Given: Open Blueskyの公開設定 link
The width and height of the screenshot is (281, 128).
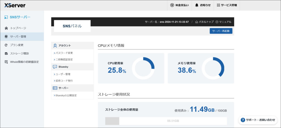Looking at the screenshot, I should 65,95.
